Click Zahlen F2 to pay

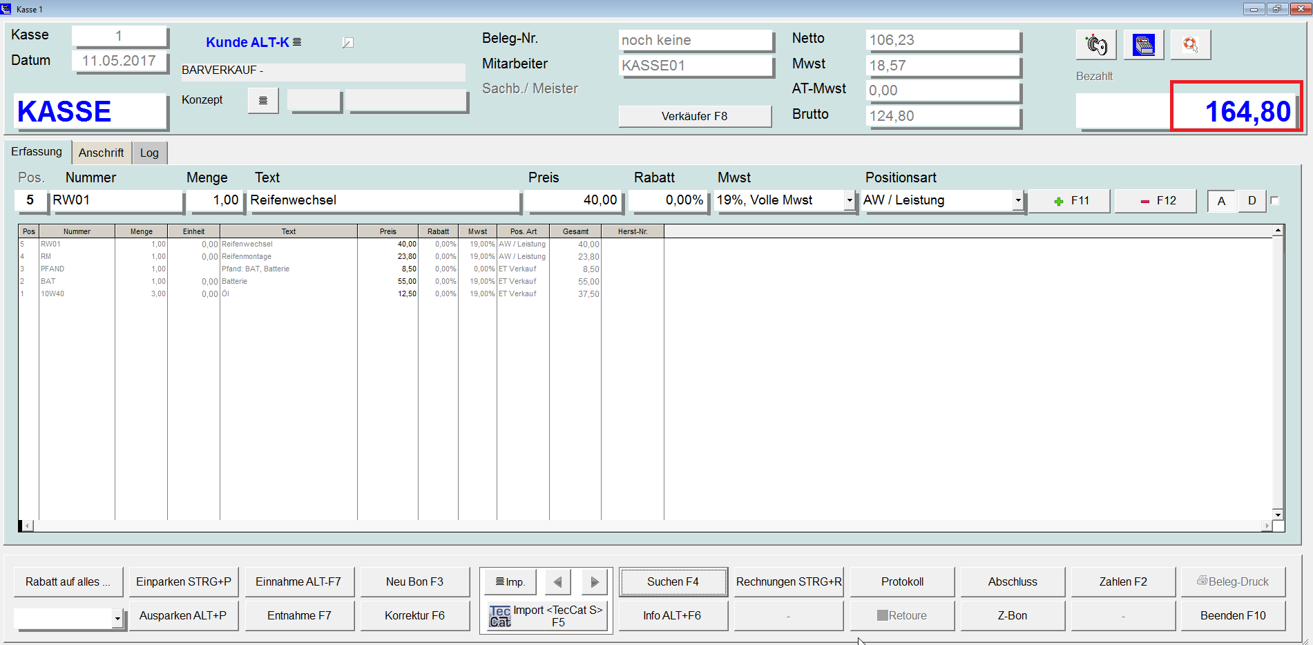[1123, 582]
